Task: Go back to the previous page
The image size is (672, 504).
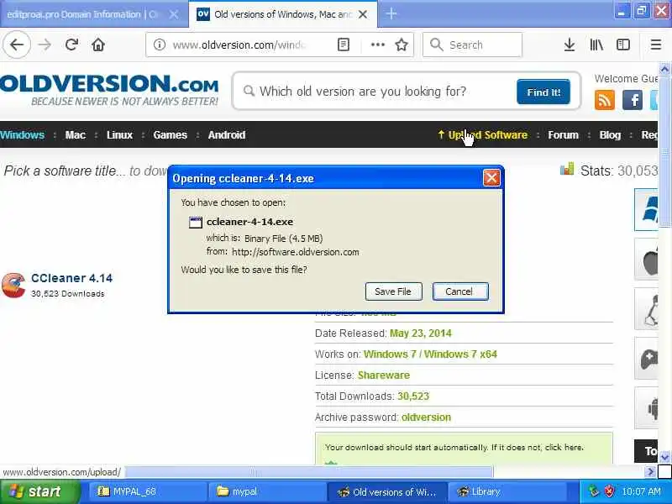Action: [17, 45]
